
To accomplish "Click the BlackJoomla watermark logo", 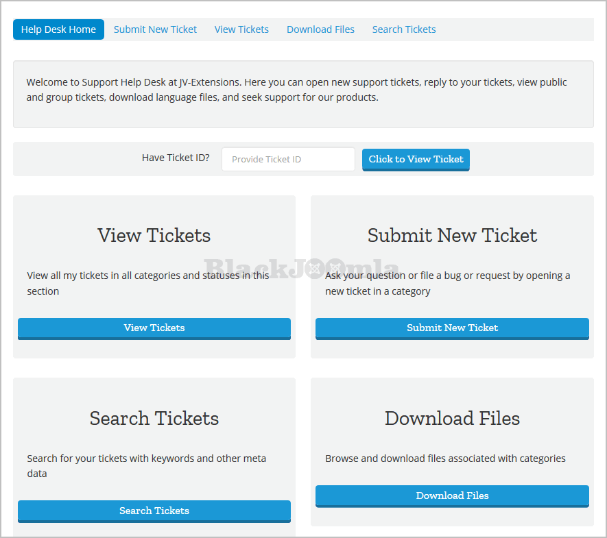I will tap(302, 267).
